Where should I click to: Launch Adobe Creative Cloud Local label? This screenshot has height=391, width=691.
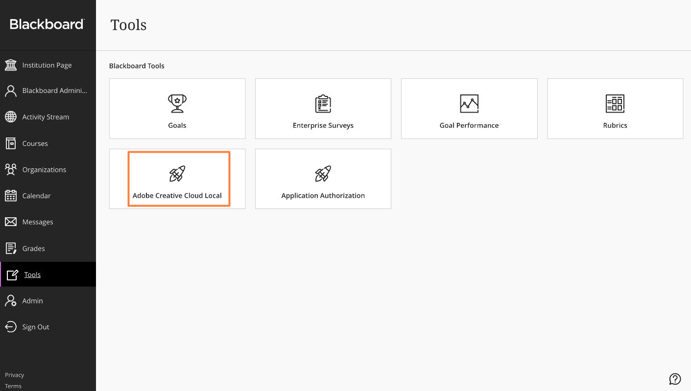(177, 196)
